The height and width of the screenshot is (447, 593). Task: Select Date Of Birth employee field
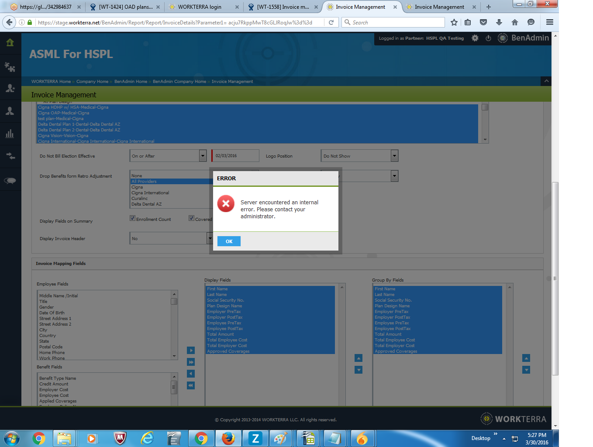(52, 313)
